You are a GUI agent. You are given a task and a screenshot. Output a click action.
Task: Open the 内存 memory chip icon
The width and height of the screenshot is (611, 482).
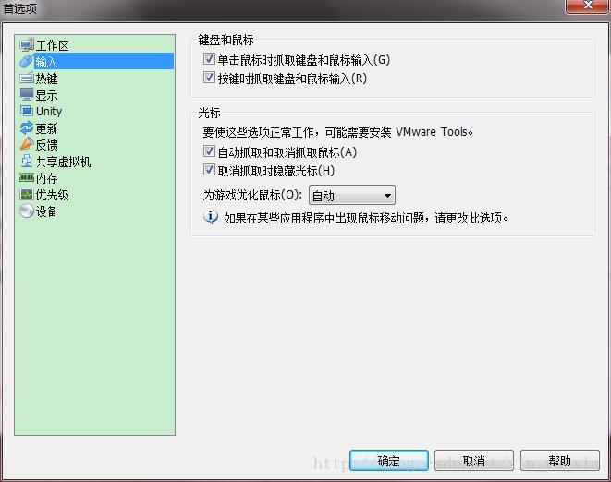[x=27, y=178]
